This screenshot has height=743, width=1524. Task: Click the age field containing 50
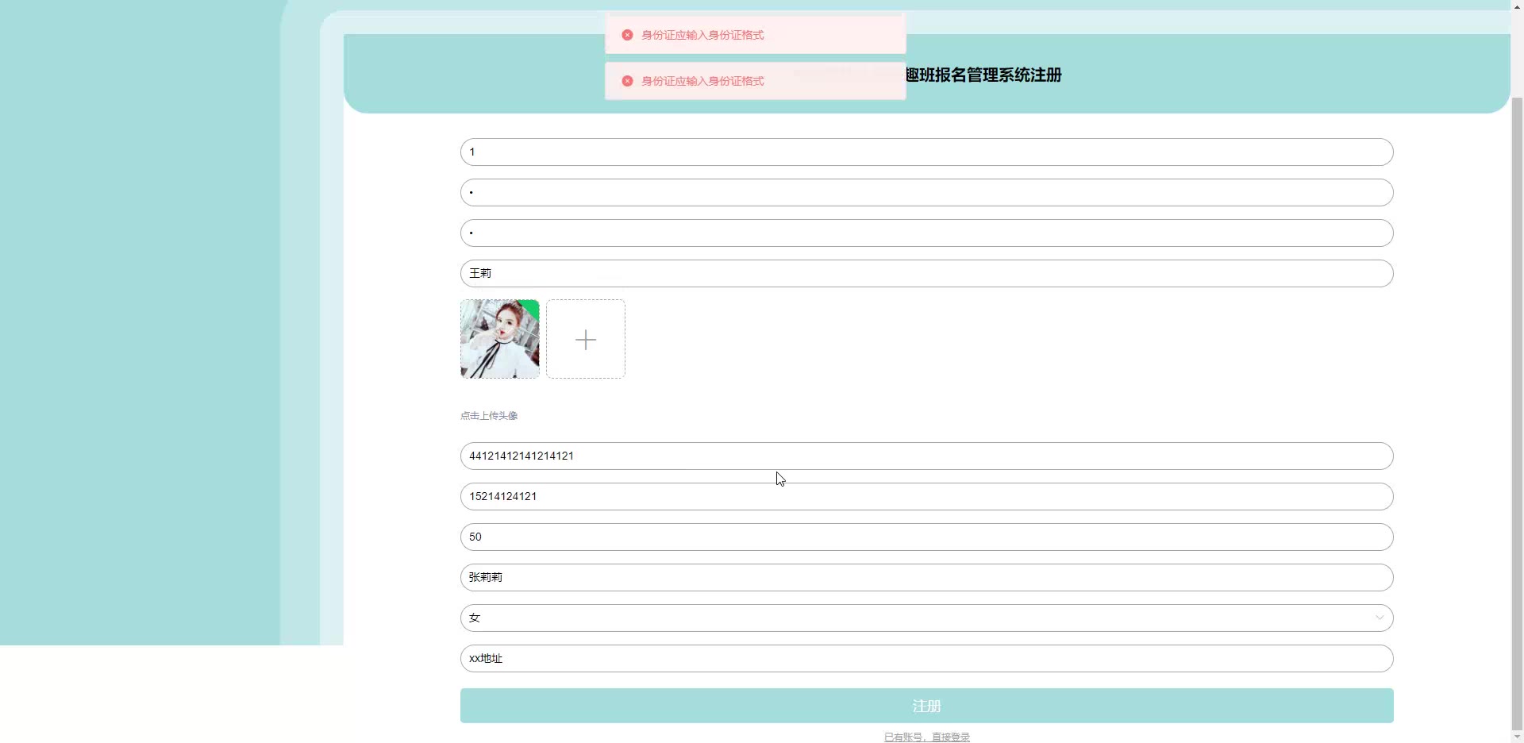pyautogui.click(x=926, y=537)
